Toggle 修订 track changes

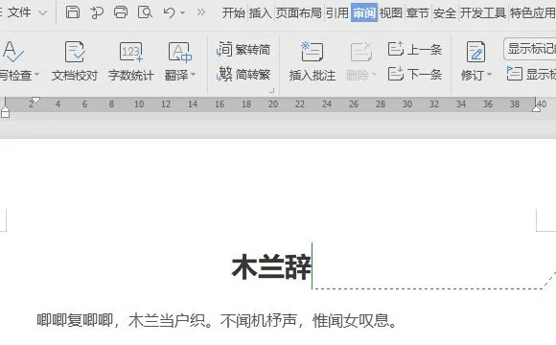[475, 53]
